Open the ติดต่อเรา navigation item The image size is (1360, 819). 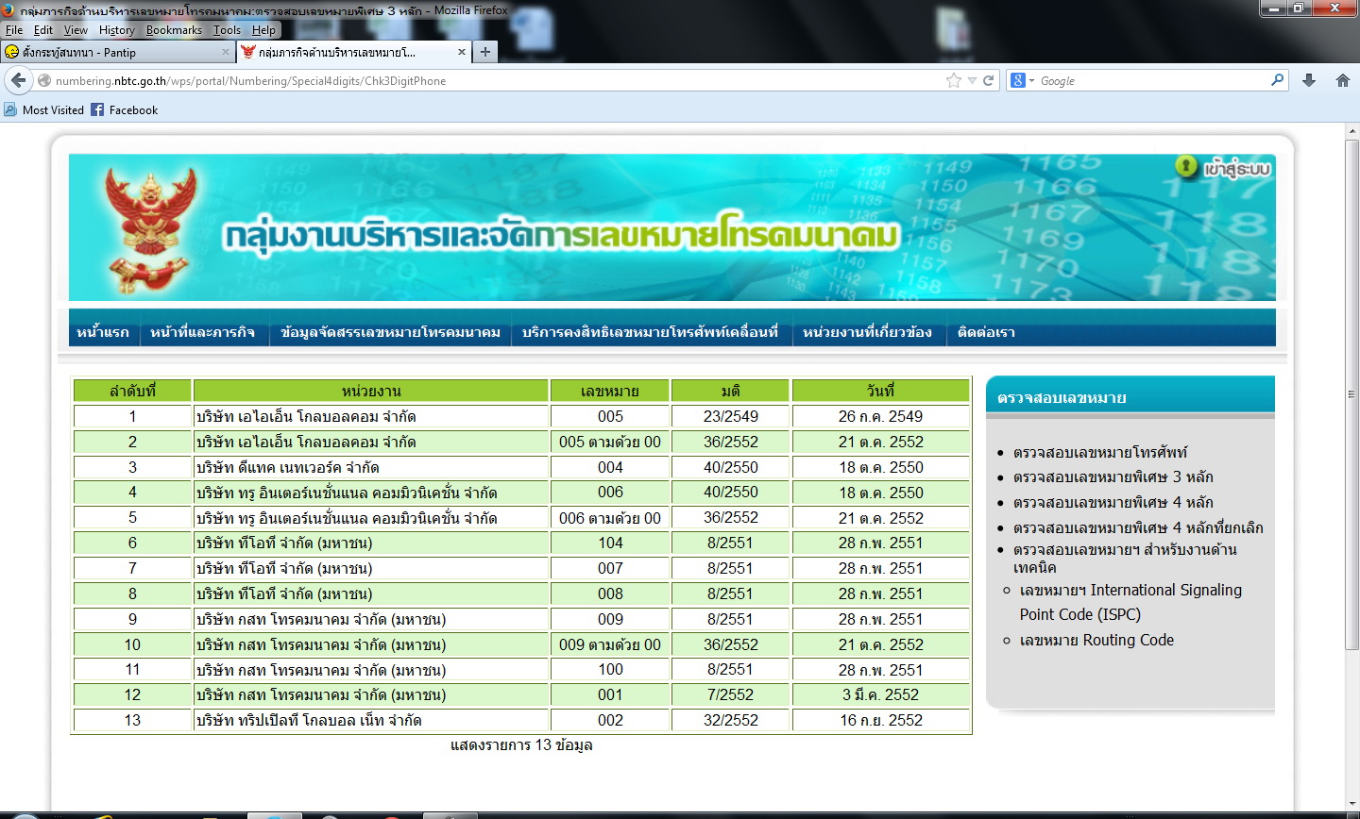tap(986, 332)
